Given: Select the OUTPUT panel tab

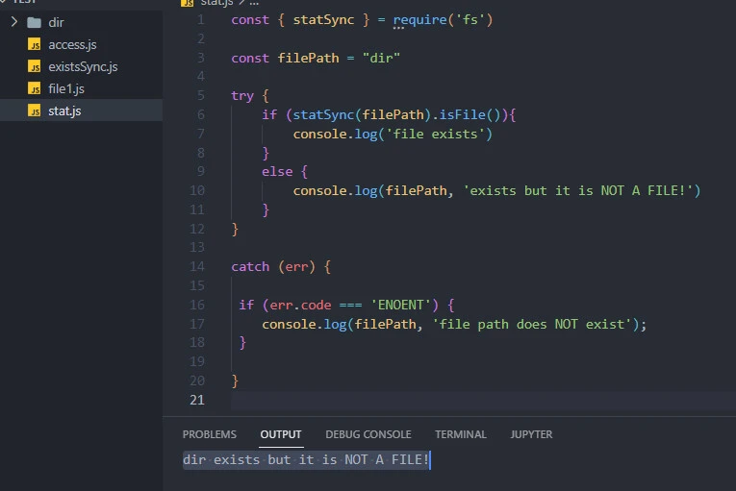Looking at the screenshot, I should pyautogui.click(x=280, y=434).
